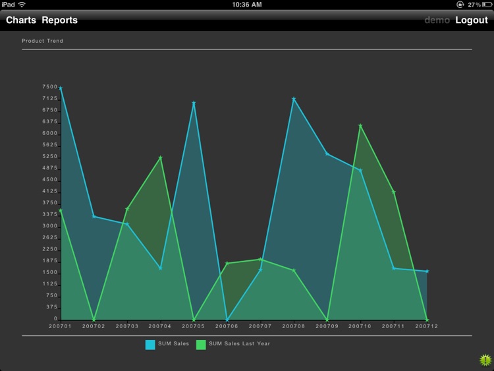The image size is (494, 371).
Task: Tap the 200703 x-axis label
Action: pyautogui.click(x=127, y=326)
